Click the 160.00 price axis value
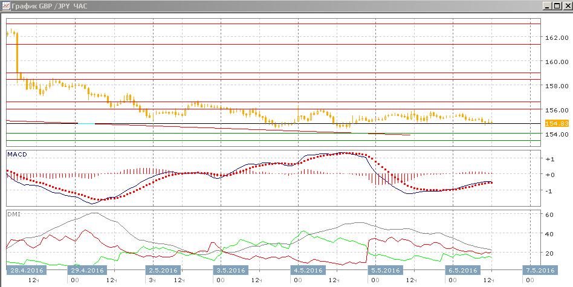This screenshot has width=573, height=287. coord(557,62)
